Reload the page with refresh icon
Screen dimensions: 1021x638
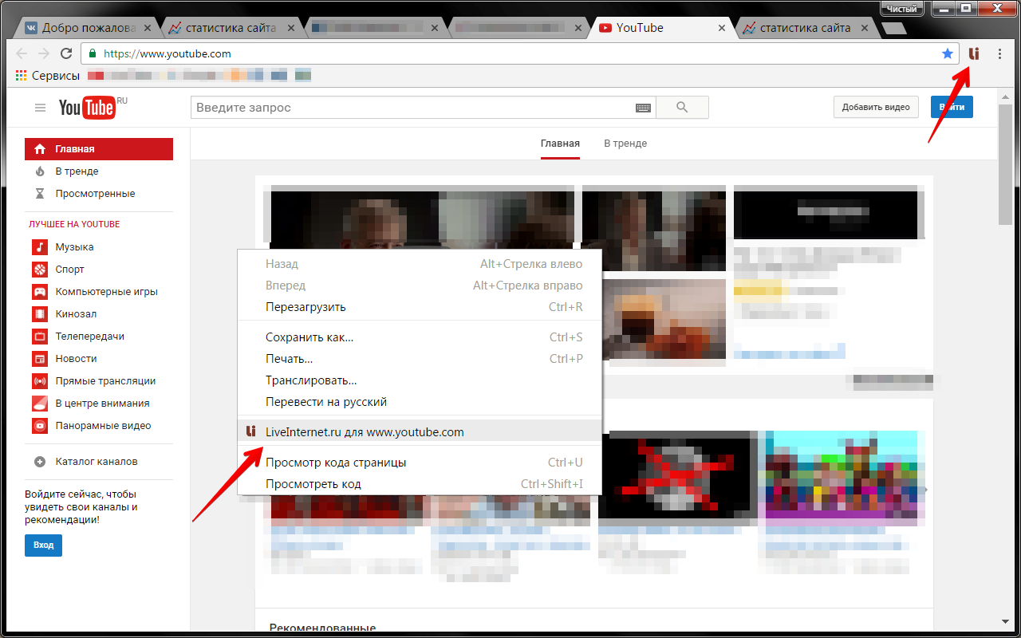click(66, 53)
